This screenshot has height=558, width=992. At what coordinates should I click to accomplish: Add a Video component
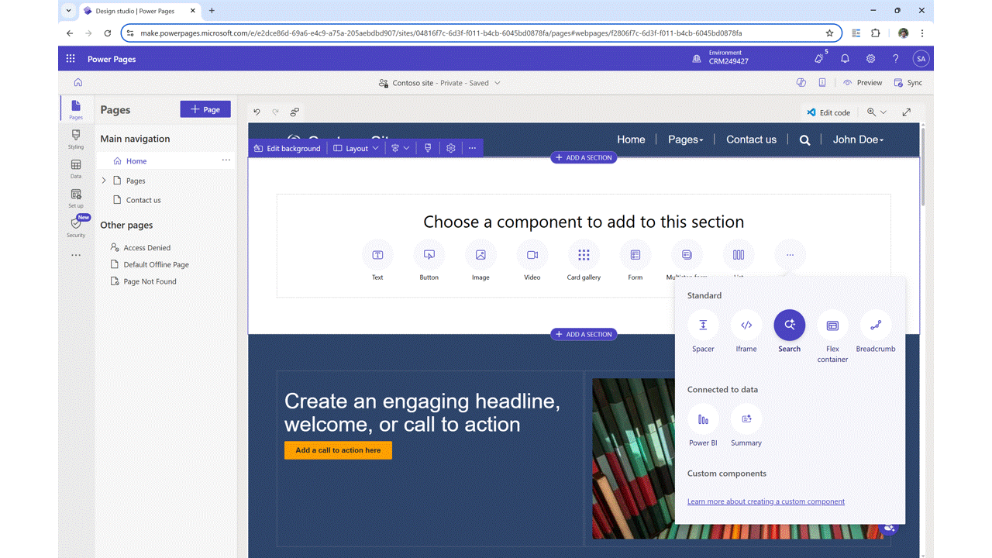(x=532, y=255)
